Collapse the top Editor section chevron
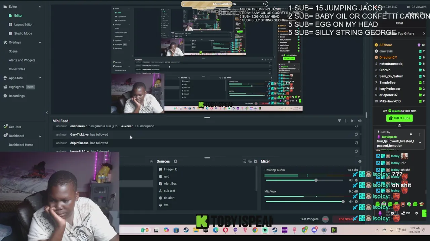Viewport: 430px width, 241px height. [40, 7]
